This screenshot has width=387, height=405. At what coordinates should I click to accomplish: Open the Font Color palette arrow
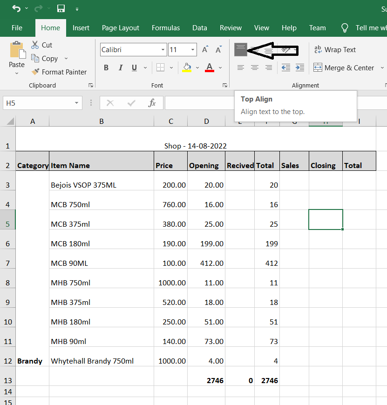point(220,67)
